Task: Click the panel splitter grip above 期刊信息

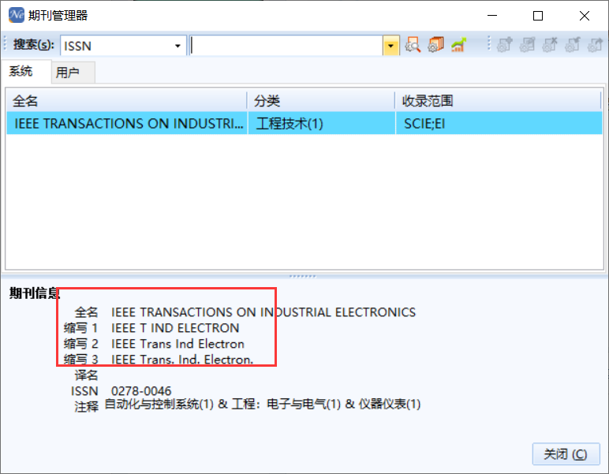Action: 304,276
